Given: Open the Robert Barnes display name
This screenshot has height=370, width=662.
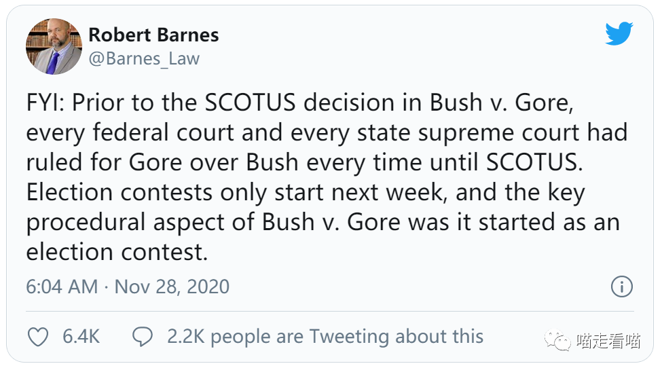Looking at the screenshot, I should pyautogui.click(x=153, y=35).
